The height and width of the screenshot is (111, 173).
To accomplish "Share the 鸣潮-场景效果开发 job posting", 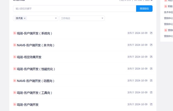I will coord(151,57).
